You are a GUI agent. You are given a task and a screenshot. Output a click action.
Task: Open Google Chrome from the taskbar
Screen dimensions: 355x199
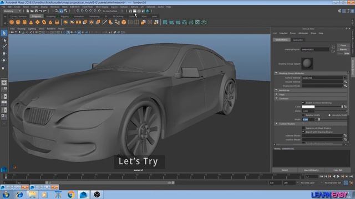point(71,195)
